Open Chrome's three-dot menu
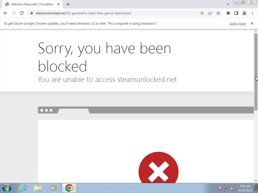The height and width of the screenshot is (193, 258). [252, 13]
